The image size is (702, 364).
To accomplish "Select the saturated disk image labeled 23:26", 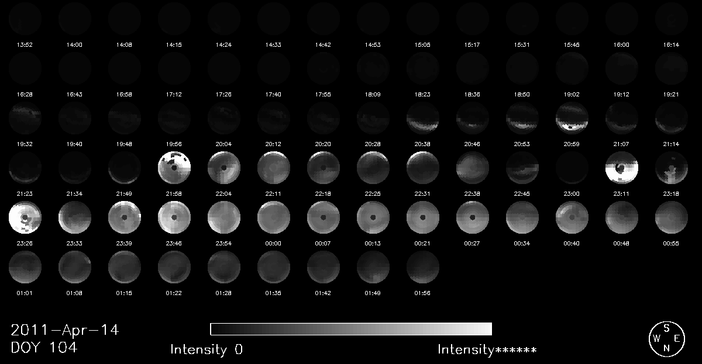I will pos(25,217).
